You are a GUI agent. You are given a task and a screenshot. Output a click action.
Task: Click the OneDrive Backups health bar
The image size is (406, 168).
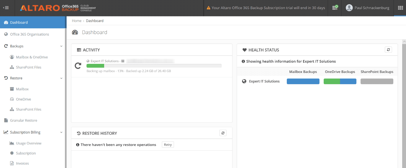click(340, 81)
